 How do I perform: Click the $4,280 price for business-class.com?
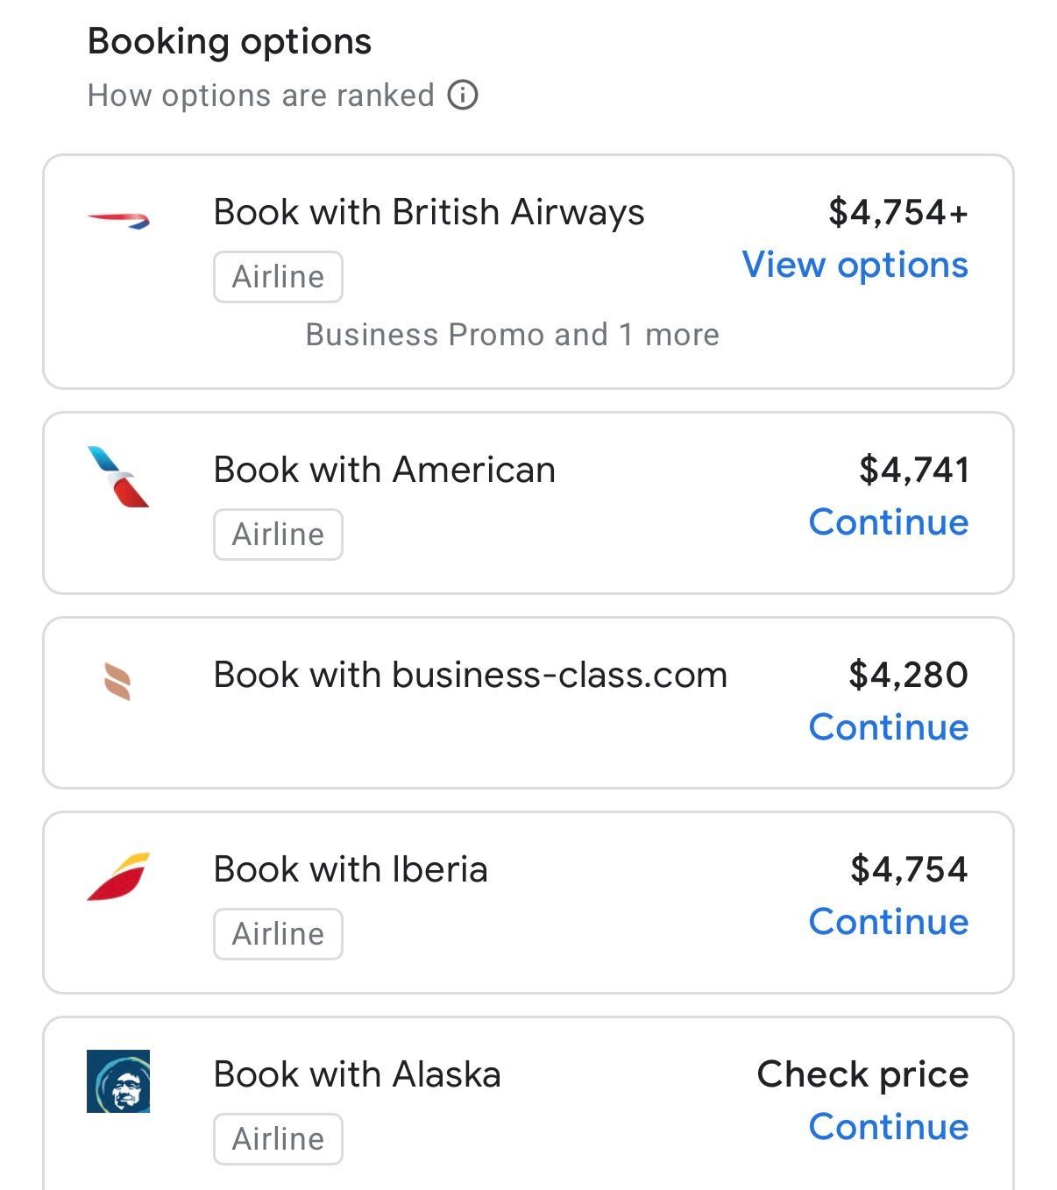[908, 675]
